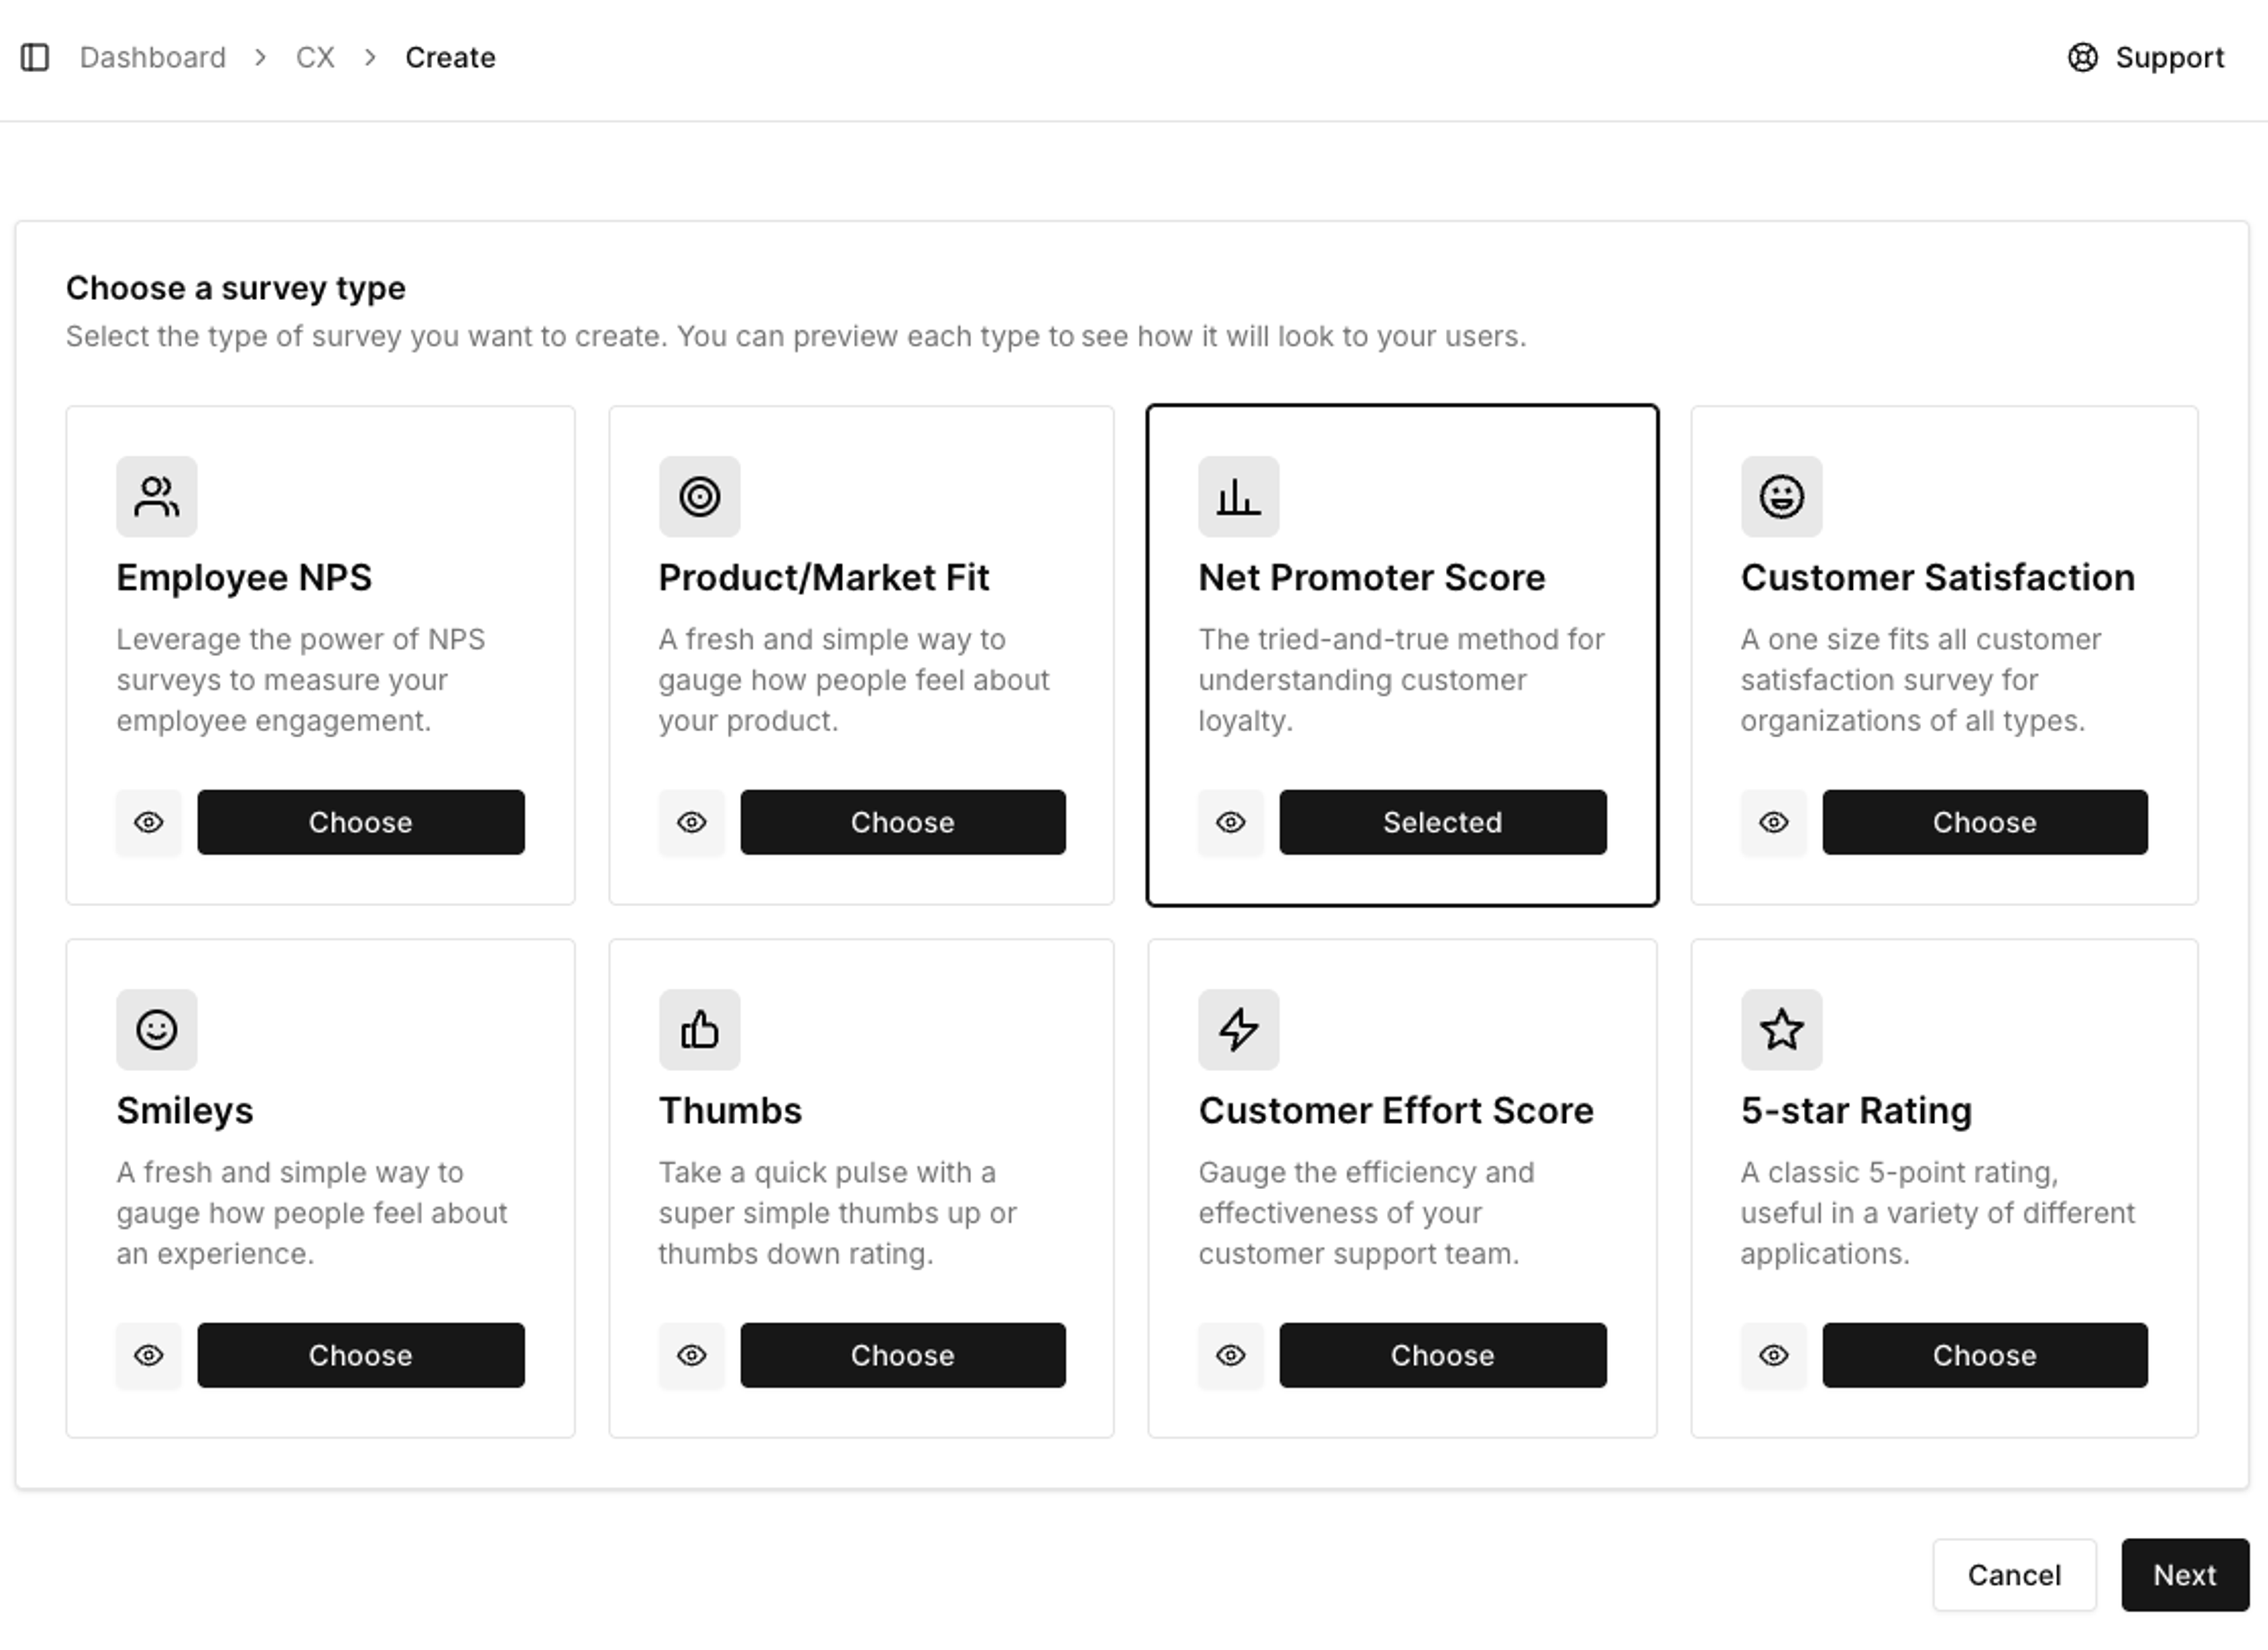Toggle the sidebar panel icon
2268x1650 pixels.
(35, 58)
